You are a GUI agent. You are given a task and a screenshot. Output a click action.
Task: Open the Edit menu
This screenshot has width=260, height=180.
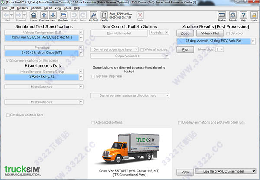[x=12, y=8]
